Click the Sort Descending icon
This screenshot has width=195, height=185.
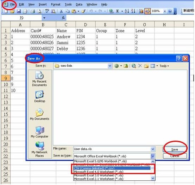tap(133, 11)
